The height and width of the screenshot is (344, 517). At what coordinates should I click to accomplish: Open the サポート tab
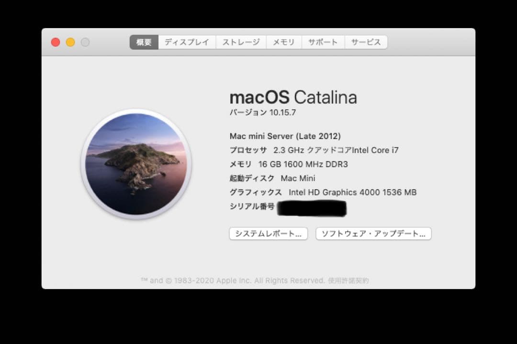click(x=323, y=42)
